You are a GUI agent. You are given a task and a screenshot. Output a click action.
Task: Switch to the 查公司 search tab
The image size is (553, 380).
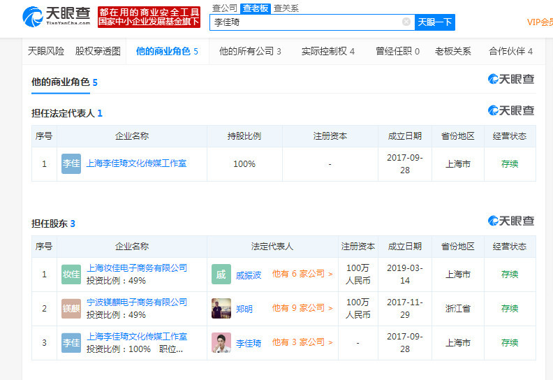tap(225, 8)
